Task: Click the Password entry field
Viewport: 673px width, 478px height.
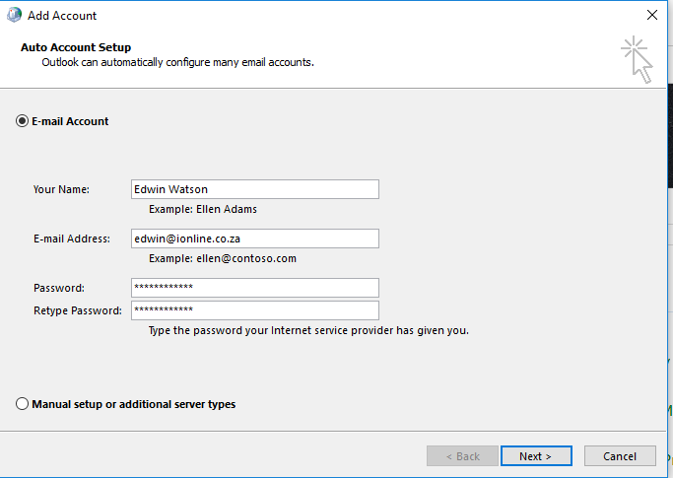Action: click(x=255, y=288)
